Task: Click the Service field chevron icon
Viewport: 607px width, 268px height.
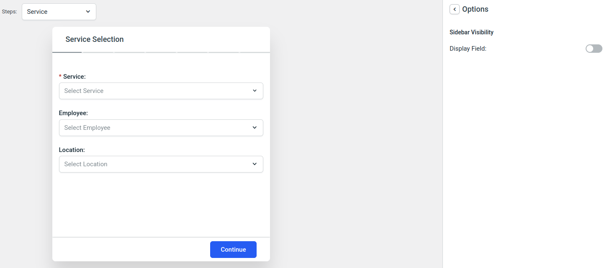Action: [x=255, y=90]
